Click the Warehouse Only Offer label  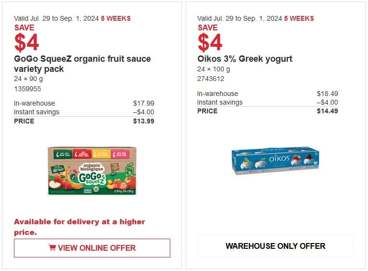point(275,246)
